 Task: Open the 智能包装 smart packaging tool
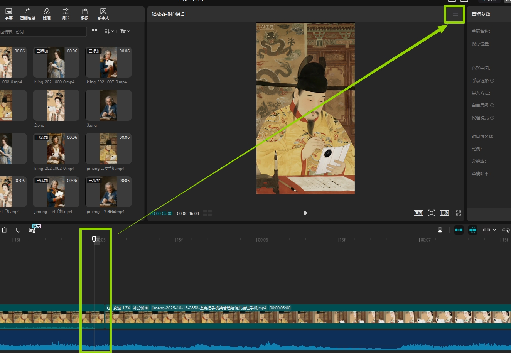(x=27, y=14)
